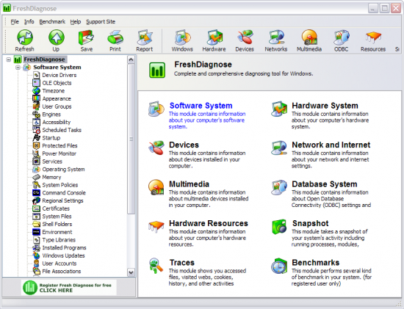
Task: Open the Snapshot heading link
Action: [311, 223]
